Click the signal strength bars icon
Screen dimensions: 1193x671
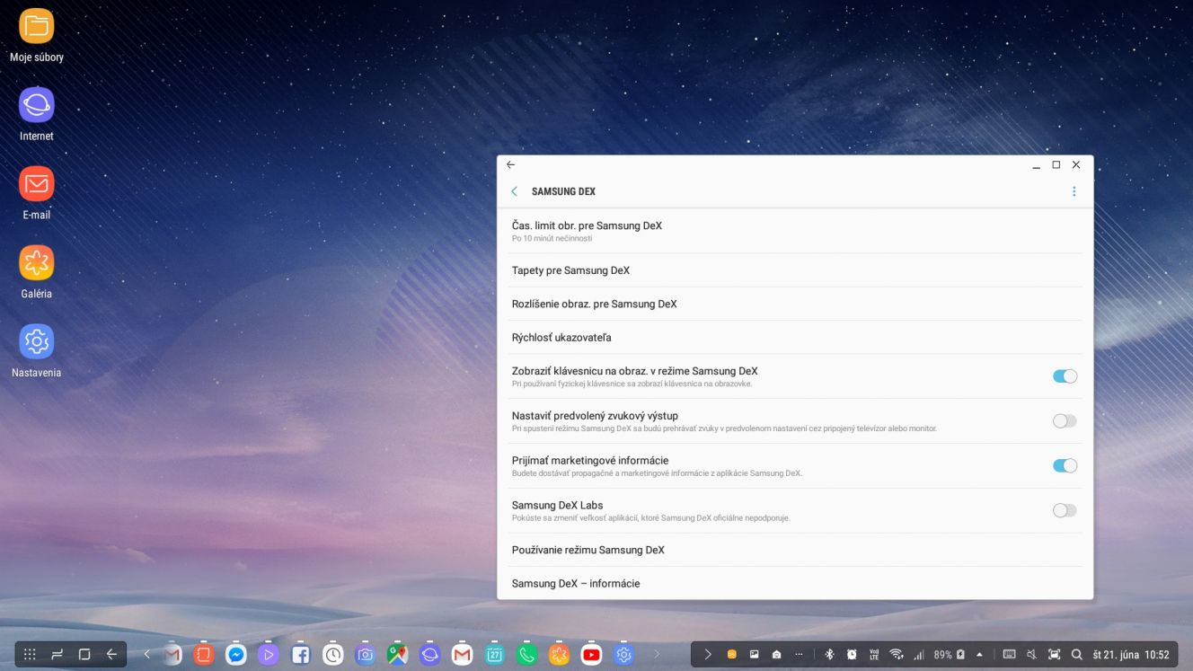click(919, 655)
